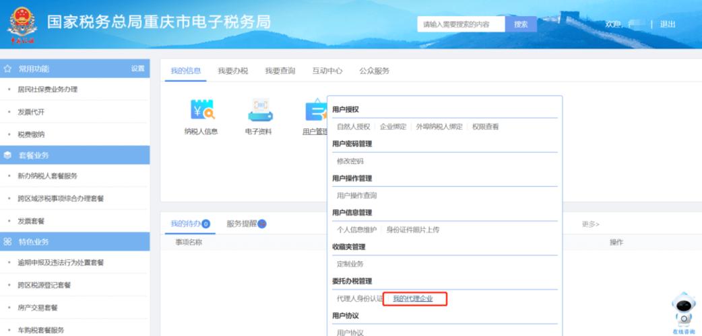This screenshot has width=702, height=336.
Task: Open 跨区税源登记套餐
Action: 44,285
